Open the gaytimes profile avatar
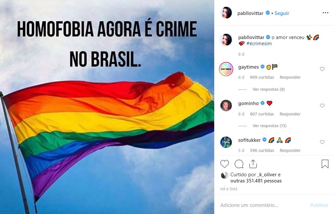 pyautogui.click(x=226, y=69)
